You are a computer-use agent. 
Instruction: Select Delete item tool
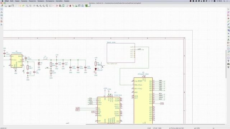pyautogui.click(x=229, y=67)
